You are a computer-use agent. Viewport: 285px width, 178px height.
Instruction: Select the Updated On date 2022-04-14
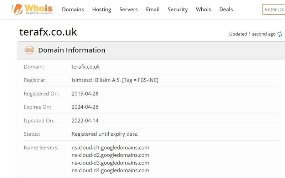(x=85, y=121)
